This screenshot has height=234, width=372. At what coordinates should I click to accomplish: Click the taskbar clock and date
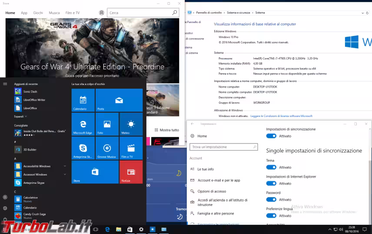352,229
